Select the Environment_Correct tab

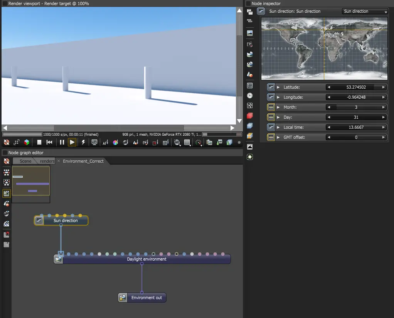[x=83, y=161]
